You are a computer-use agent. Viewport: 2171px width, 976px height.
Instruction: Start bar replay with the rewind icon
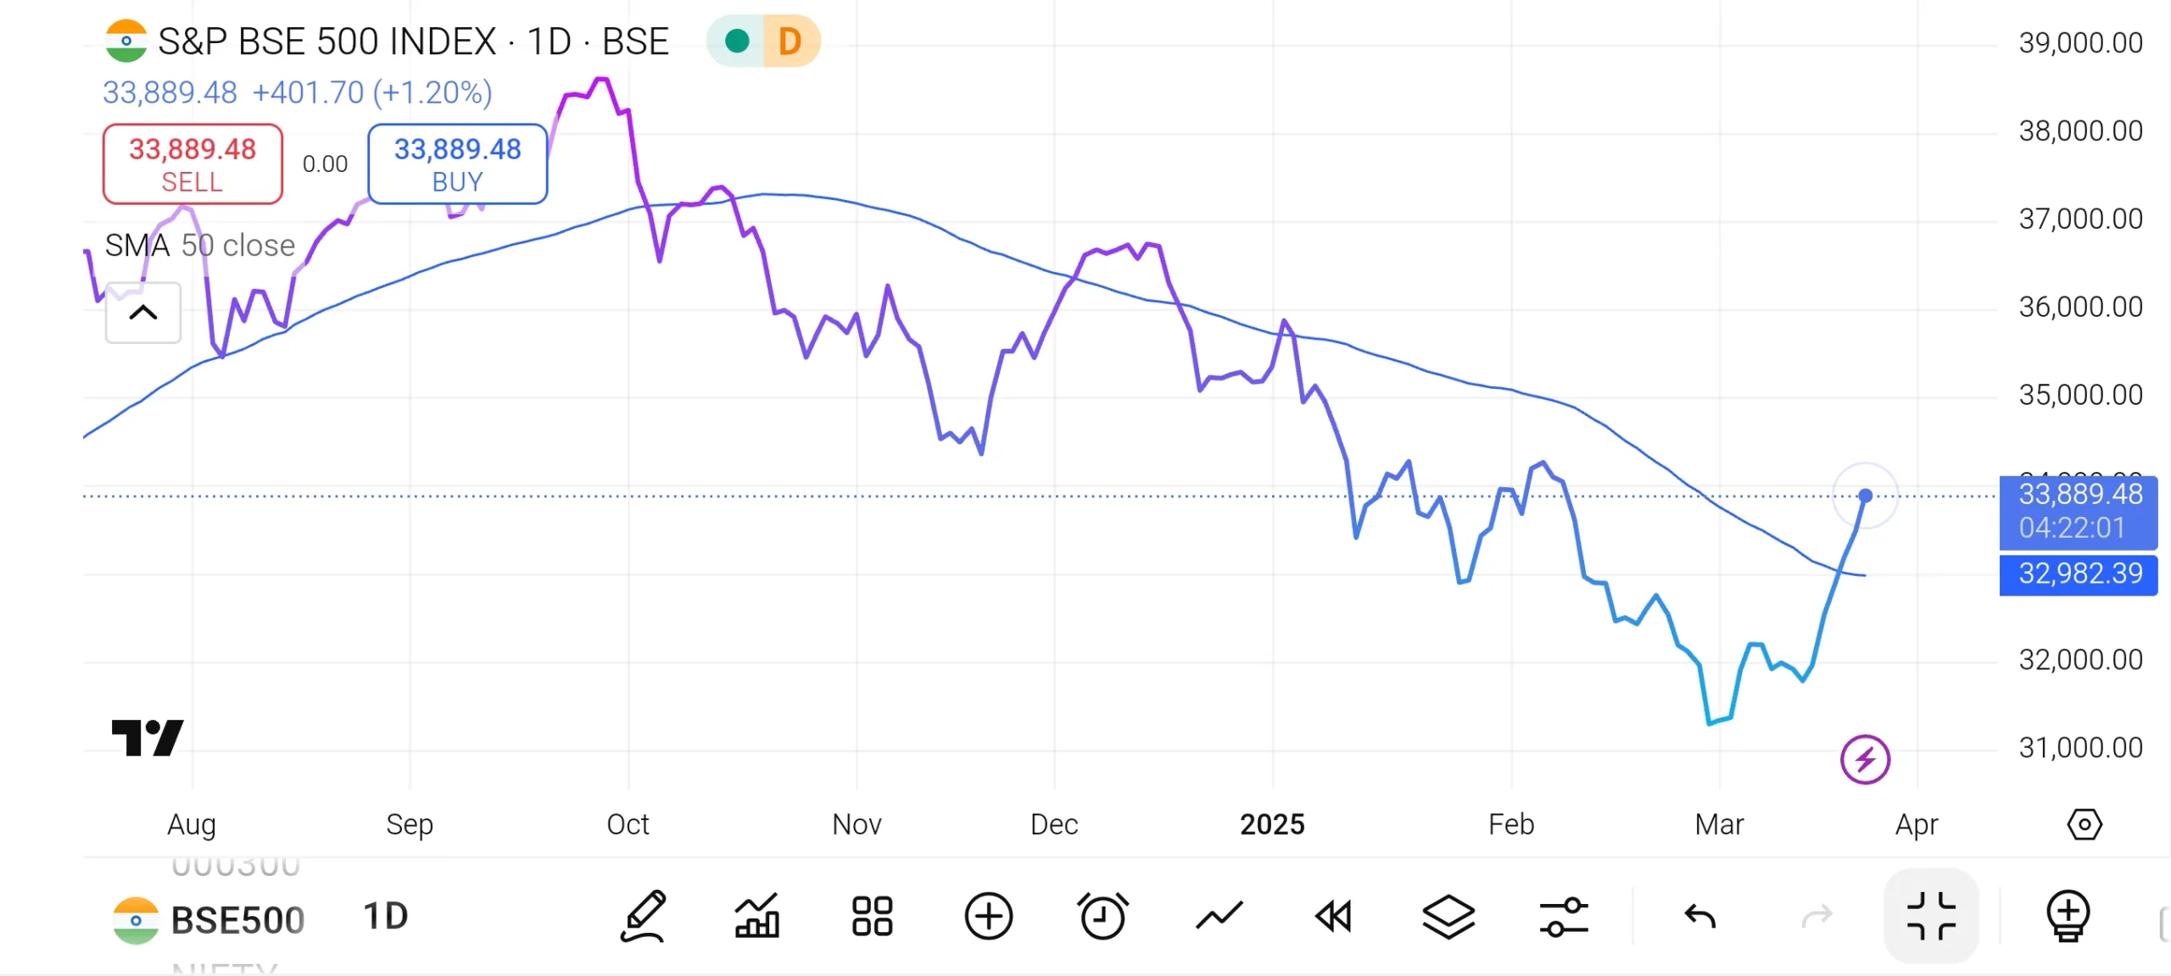click(1333, 916)
